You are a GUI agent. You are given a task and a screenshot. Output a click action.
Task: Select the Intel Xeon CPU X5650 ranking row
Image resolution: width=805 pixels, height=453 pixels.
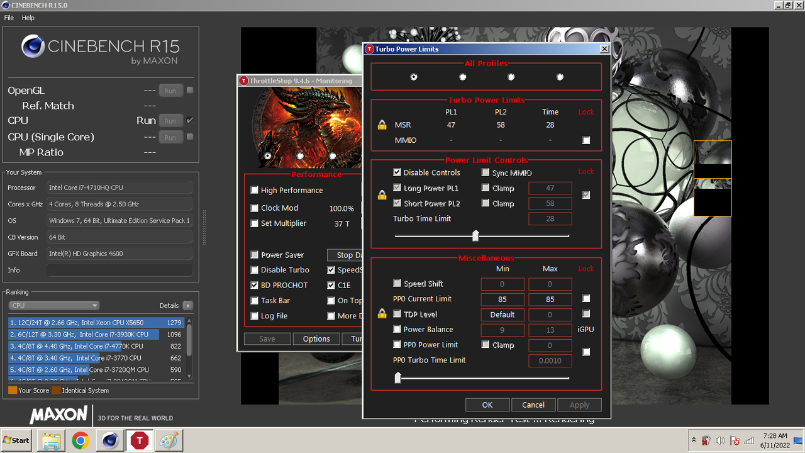pyautogui.click(x=96, y=323)
